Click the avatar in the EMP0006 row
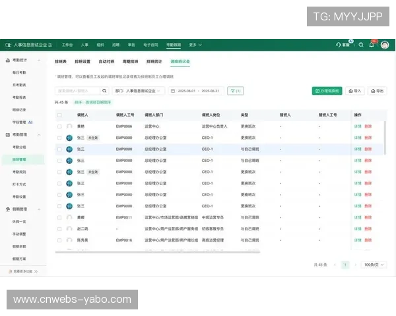 69,126
